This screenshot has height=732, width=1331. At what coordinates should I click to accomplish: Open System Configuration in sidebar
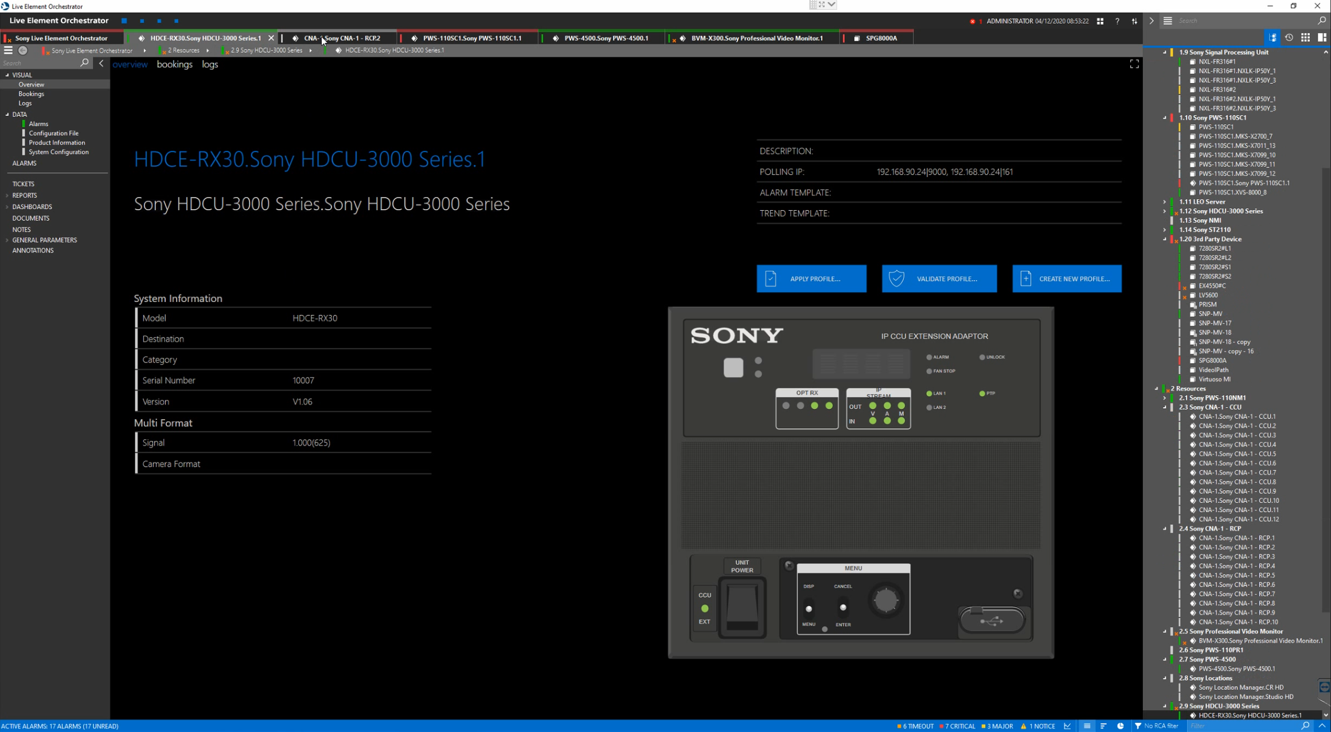[58, 152]
